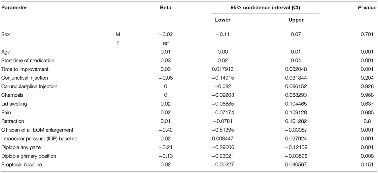378x173 pixels.
Task: Click the Lower sub-header
Action: click(x=223, y=20)
